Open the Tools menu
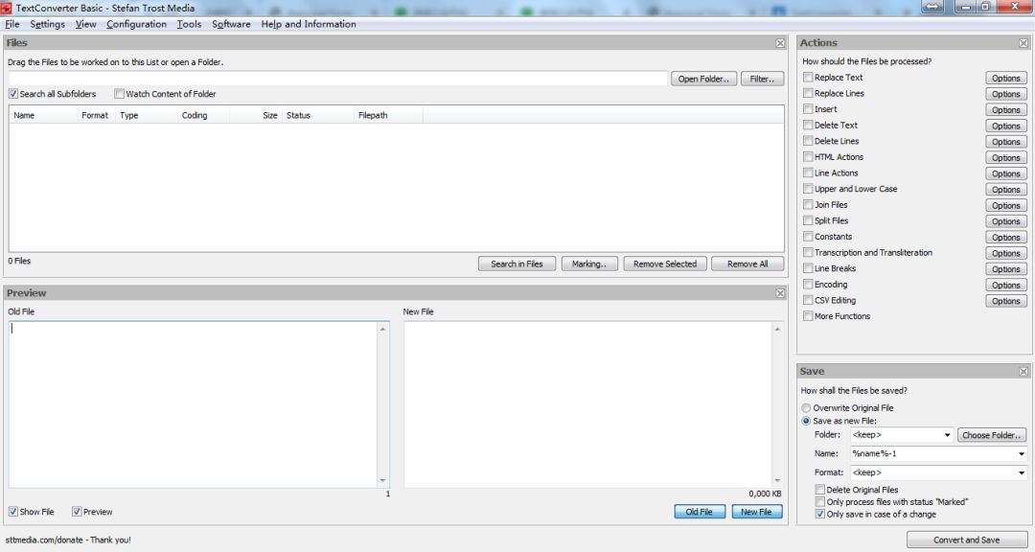 [190, 24]
